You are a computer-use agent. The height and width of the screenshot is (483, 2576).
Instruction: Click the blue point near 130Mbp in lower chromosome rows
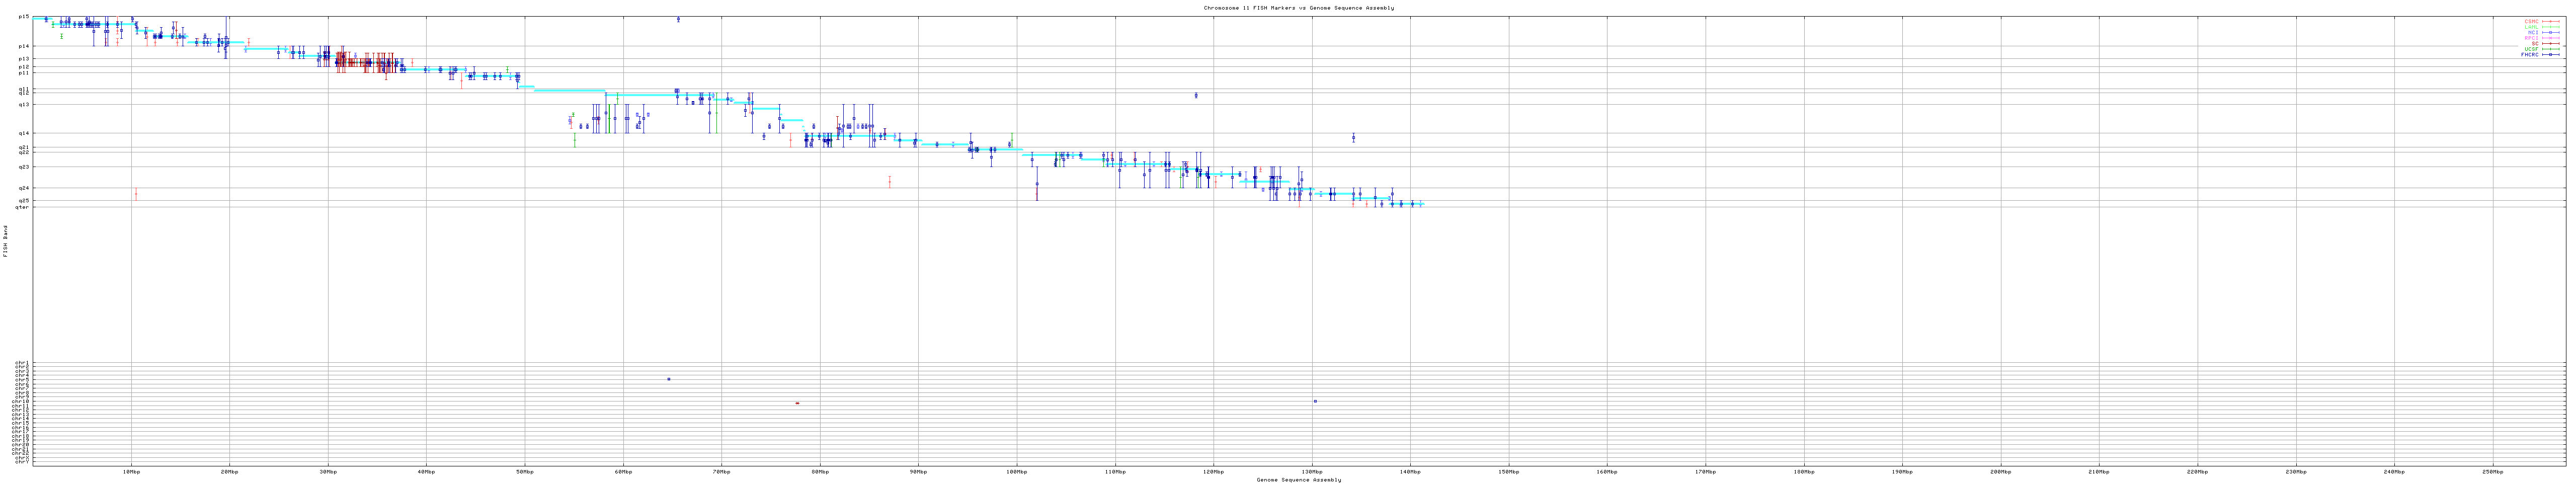pyautogui.click(x=1315, y=401)
